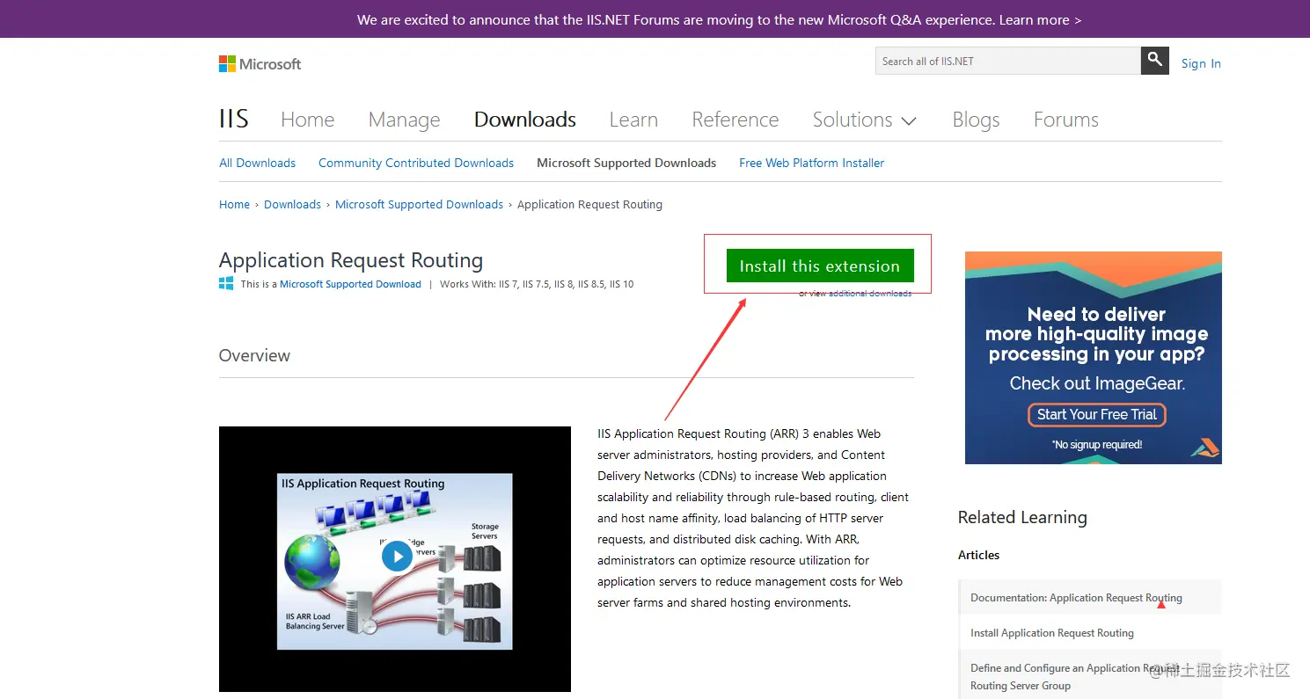Viewport: 1310px width, 699px height.
Task: Open the Forums nav item
Action: (x=1065, y=120)
